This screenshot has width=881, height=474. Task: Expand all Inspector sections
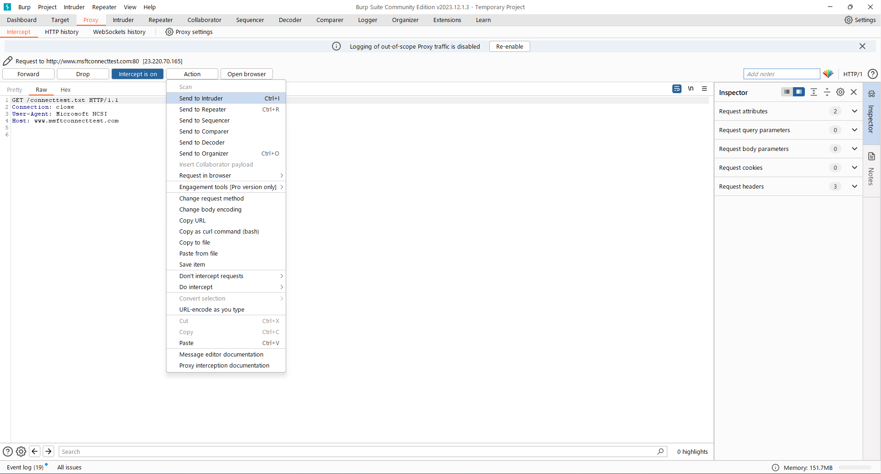[x=814, y=92]
